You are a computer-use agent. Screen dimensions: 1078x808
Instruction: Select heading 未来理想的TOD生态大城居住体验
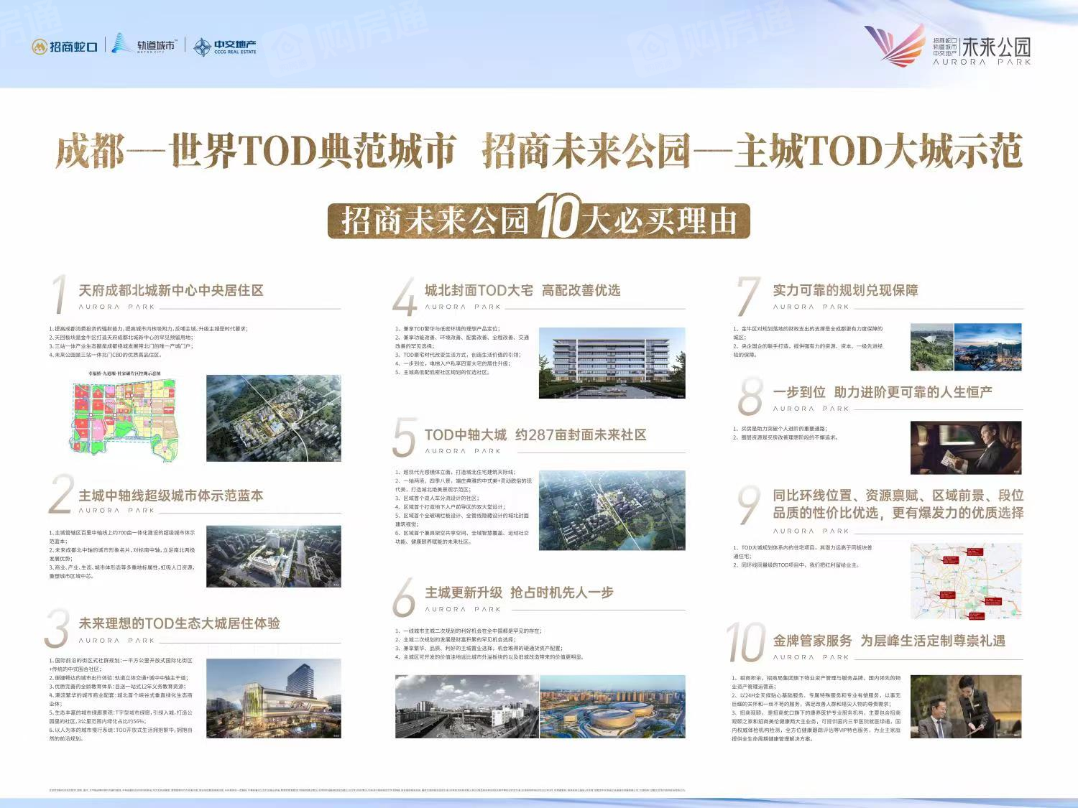[179, 623]
